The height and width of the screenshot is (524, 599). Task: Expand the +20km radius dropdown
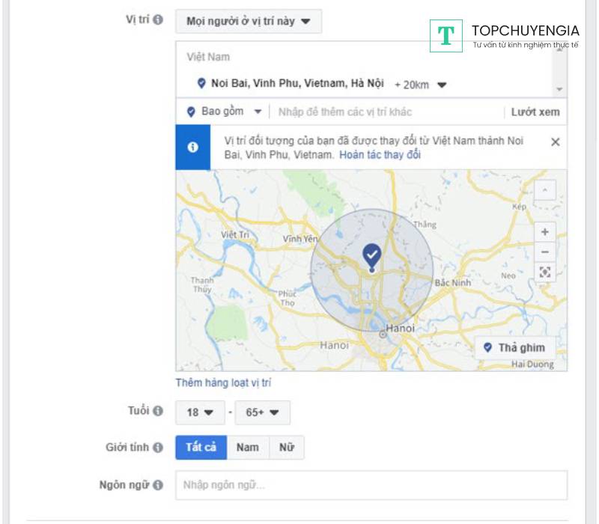click(421, 85)
